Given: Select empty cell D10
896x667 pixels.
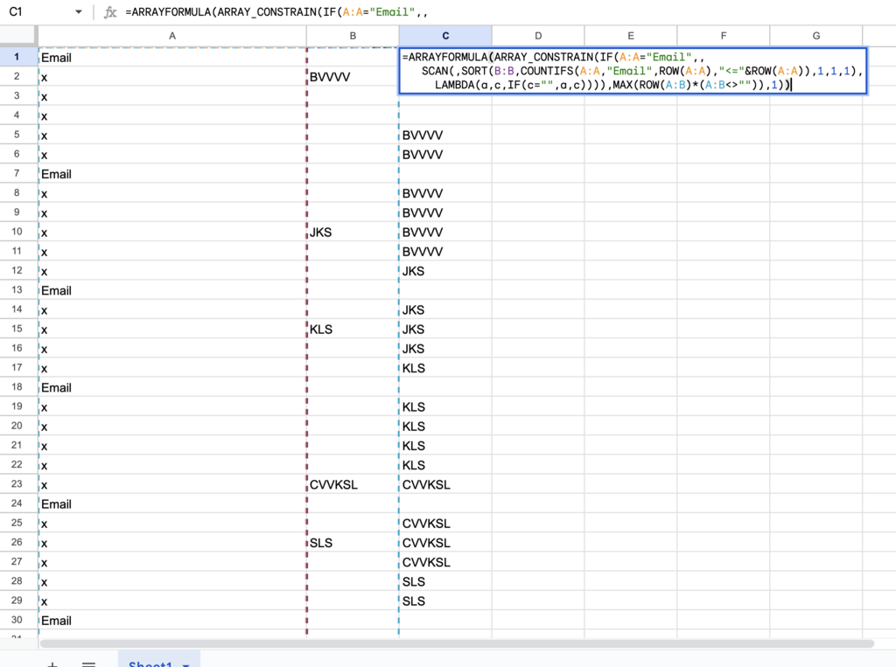Looking at the screenshot, I should (538, 232).
